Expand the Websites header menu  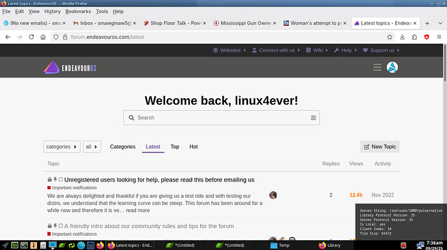(229, 50)
